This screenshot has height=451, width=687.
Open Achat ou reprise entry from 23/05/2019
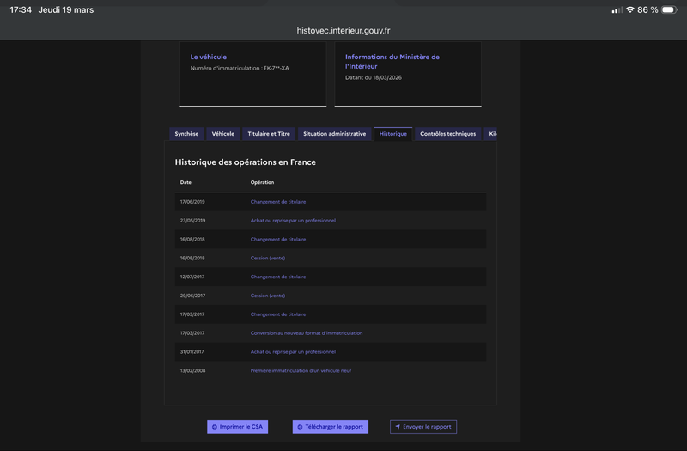(x=293, y=221)
